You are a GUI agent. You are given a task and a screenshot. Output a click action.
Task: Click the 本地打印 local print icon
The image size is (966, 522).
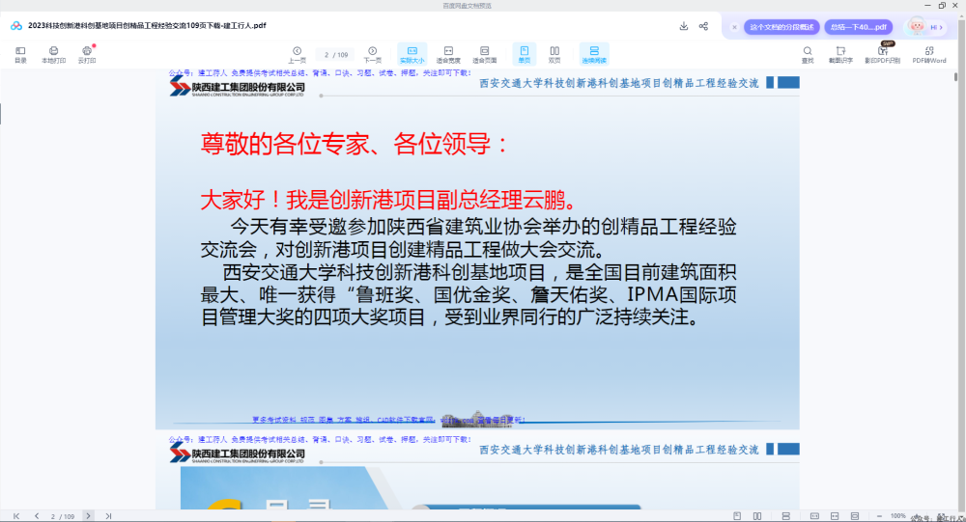pos(53,55)
